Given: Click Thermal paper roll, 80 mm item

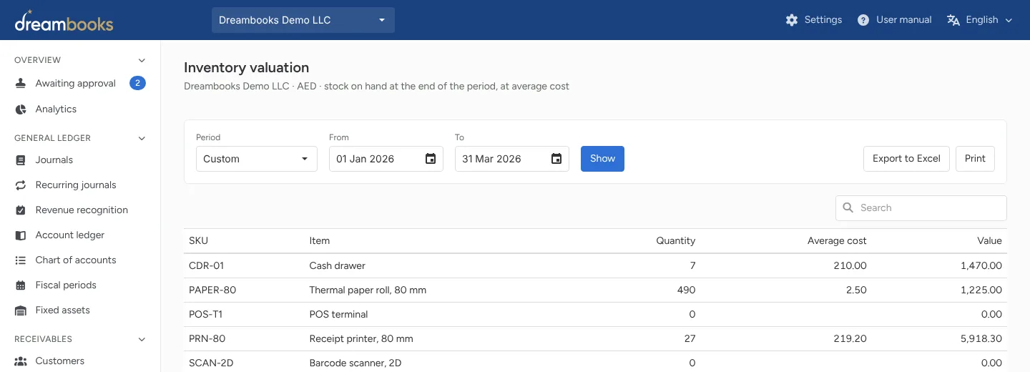Looking at the screenshot, I should click(368, 290).
